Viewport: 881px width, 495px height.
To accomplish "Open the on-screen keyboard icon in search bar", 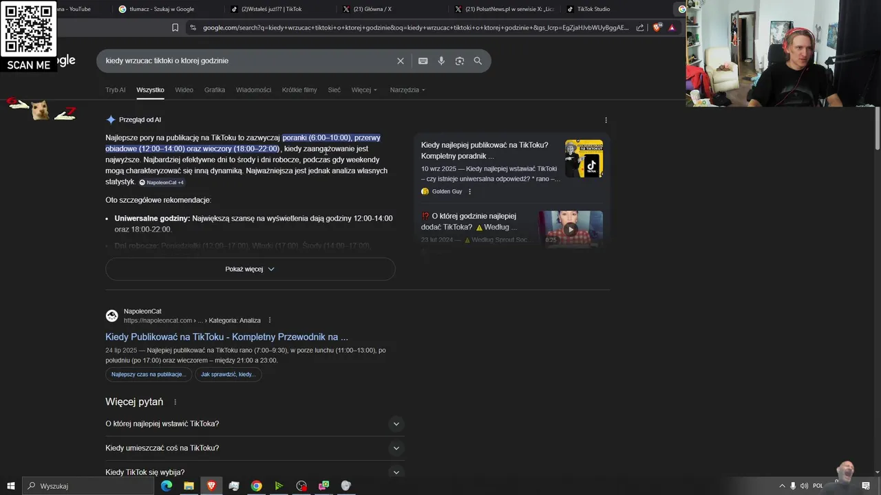I will 423,60.
